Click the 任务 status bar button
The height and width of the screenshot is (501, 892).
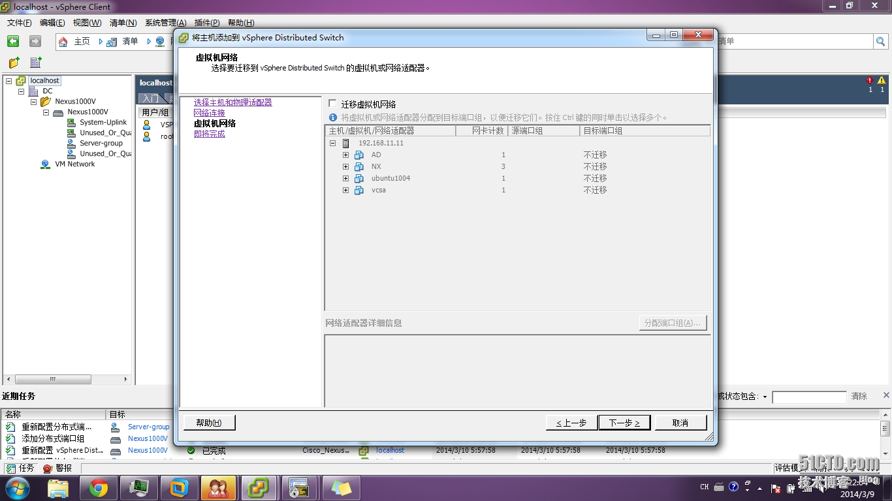coord(20,468)
